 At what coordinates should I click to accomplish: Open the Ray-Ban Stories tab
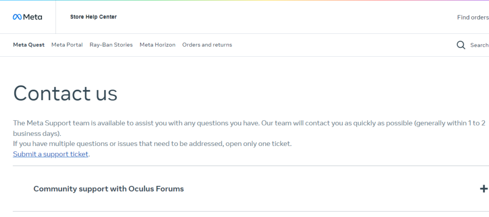pos(111,45)
